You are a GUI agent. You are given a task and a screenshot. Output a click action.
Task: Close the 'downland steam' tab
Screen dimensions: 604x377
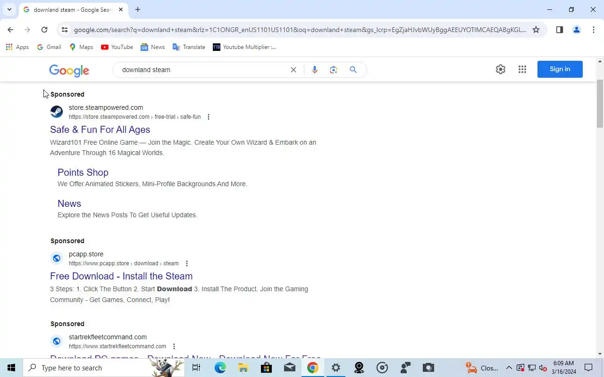click(121, 9)
